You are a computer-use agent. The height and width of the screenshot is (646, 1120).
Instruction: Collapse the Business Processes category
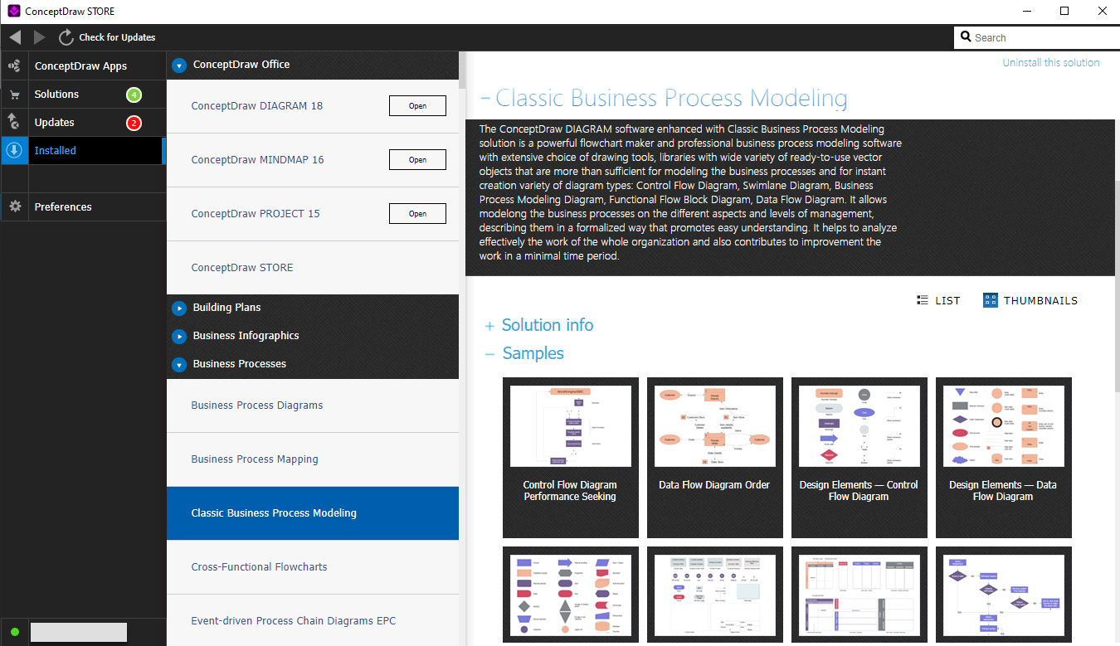[x=179, y=364]
